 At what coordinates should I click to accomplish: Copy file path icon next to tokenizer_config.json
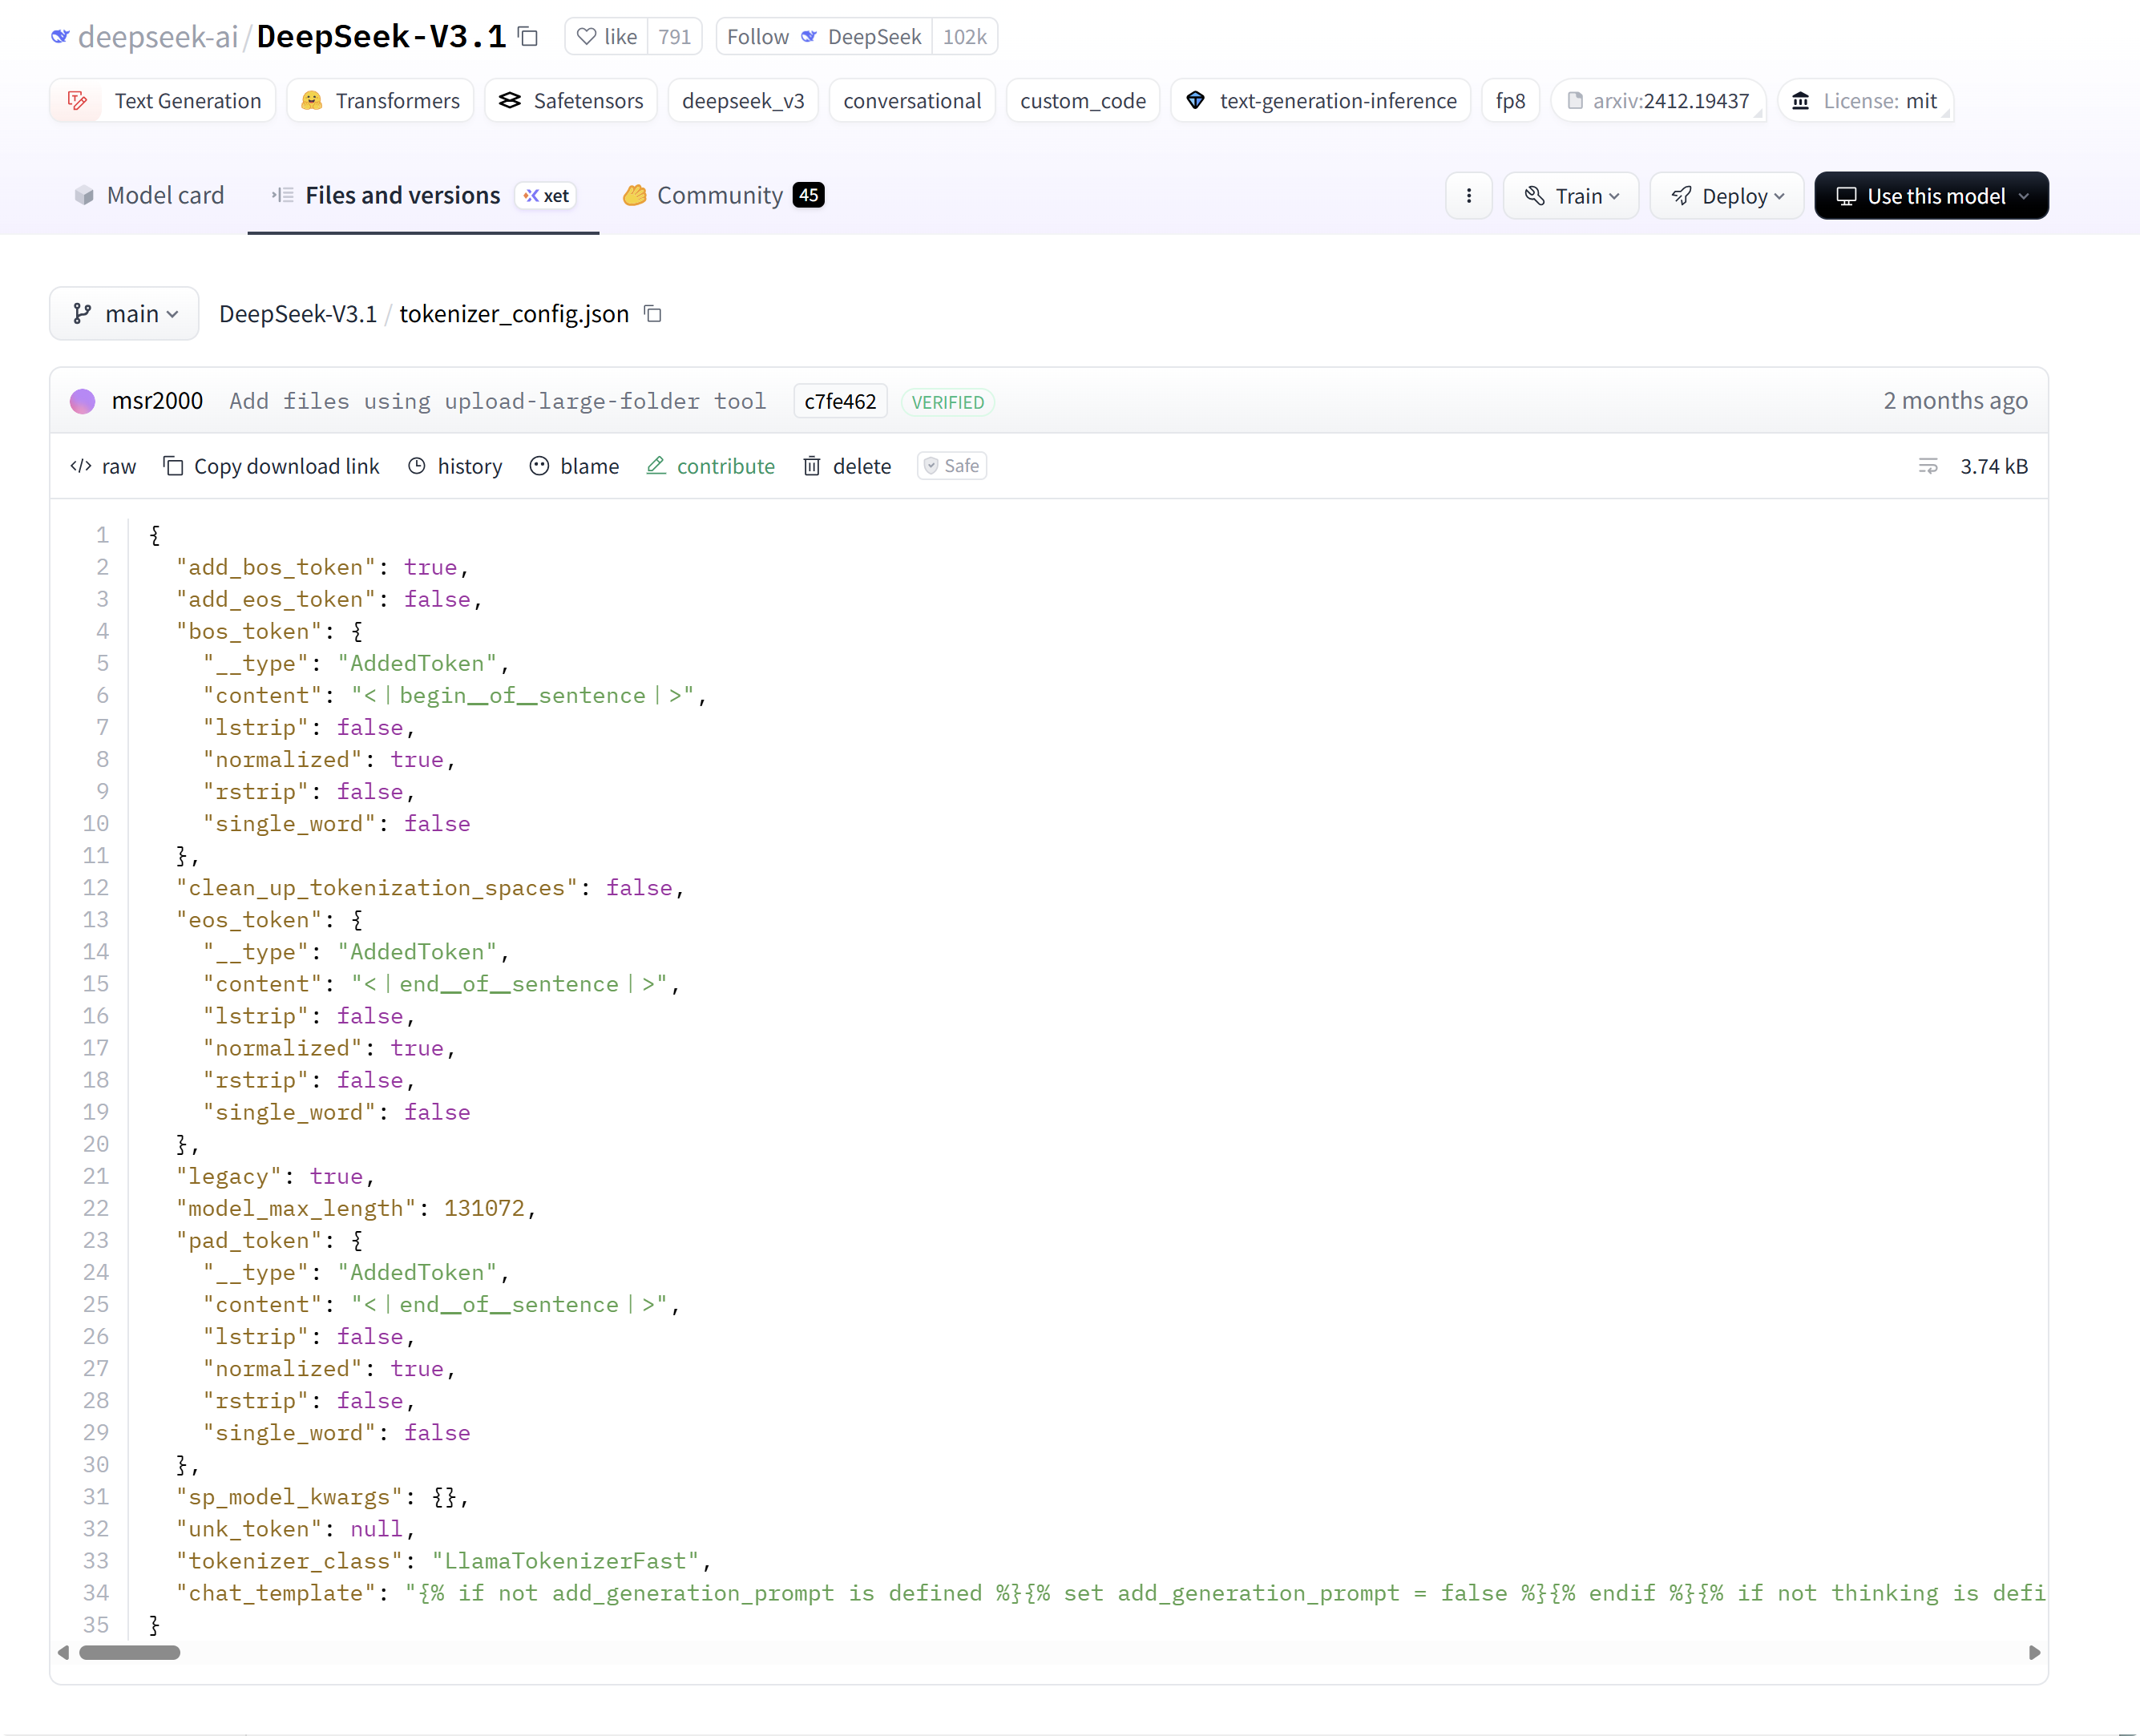(x=653, y=314)
